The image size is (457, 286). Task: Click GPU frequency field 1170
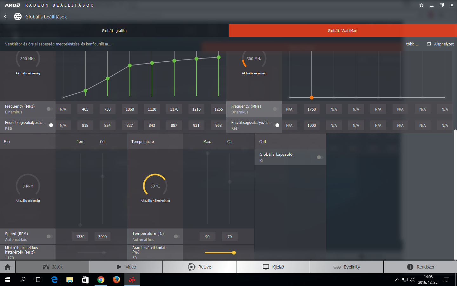pyautogui.click(x=174, y=109)
